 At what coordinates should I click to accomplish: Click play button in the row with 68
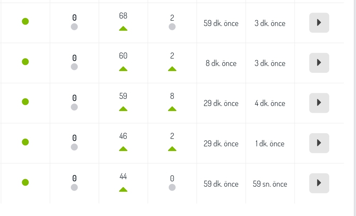(x=319, y=23)
